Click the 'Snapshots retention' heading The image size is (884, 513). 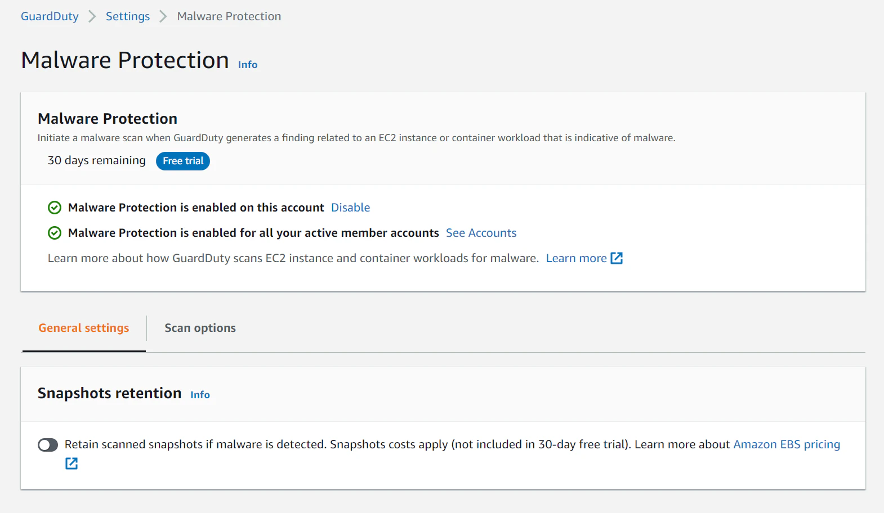[x=110, y=393]
